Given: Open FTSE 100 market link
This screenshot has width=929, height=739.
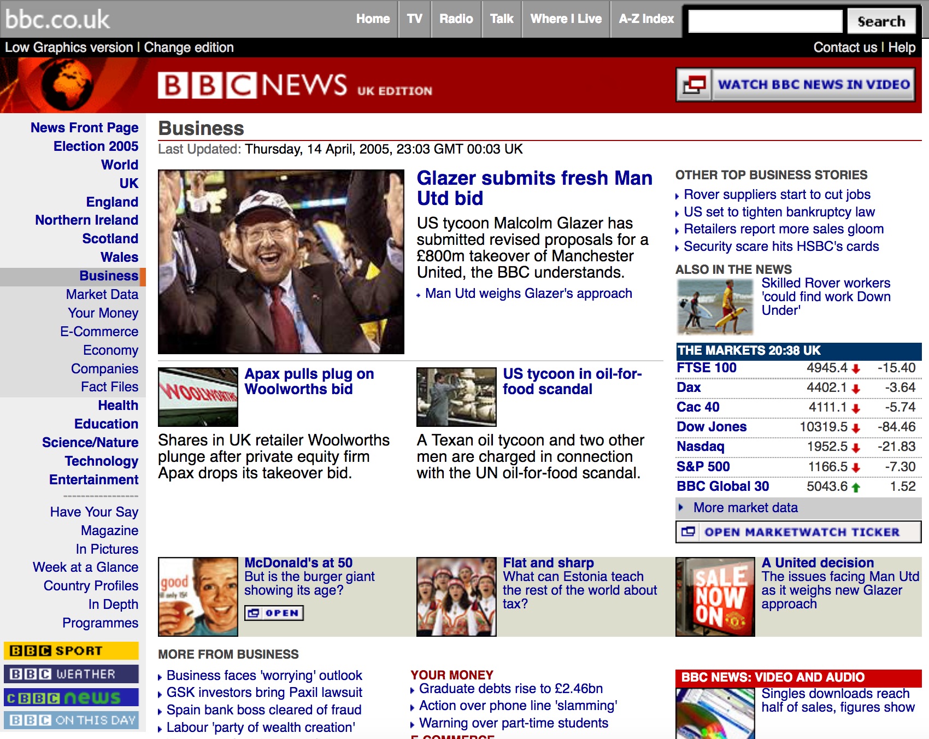Looking at the screenshot, I should (707, 368).
